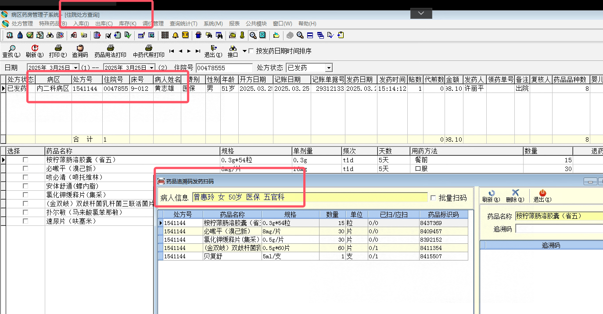
Task: Click the 退出 exit button in main toolbar
Action: coord(213,51)
